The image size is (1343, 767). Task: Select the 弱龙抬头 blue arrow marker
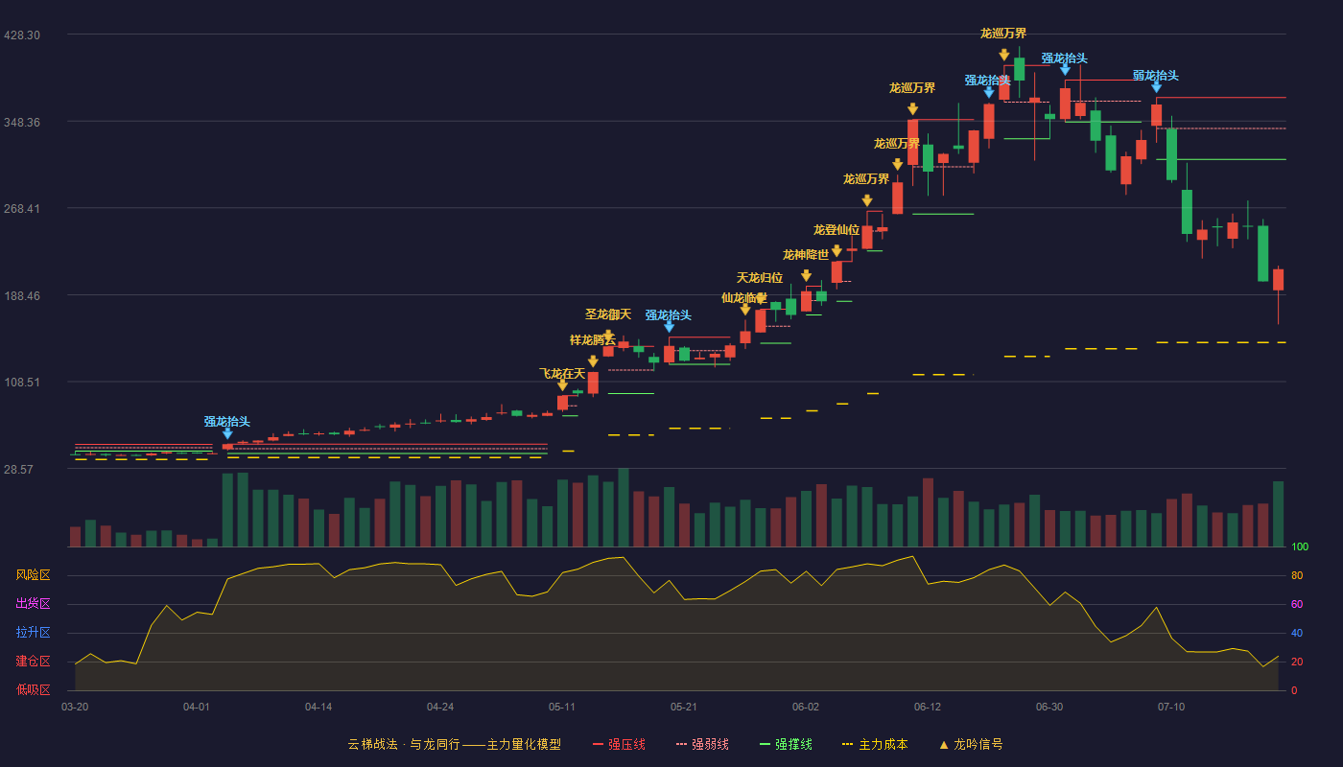1156,87
